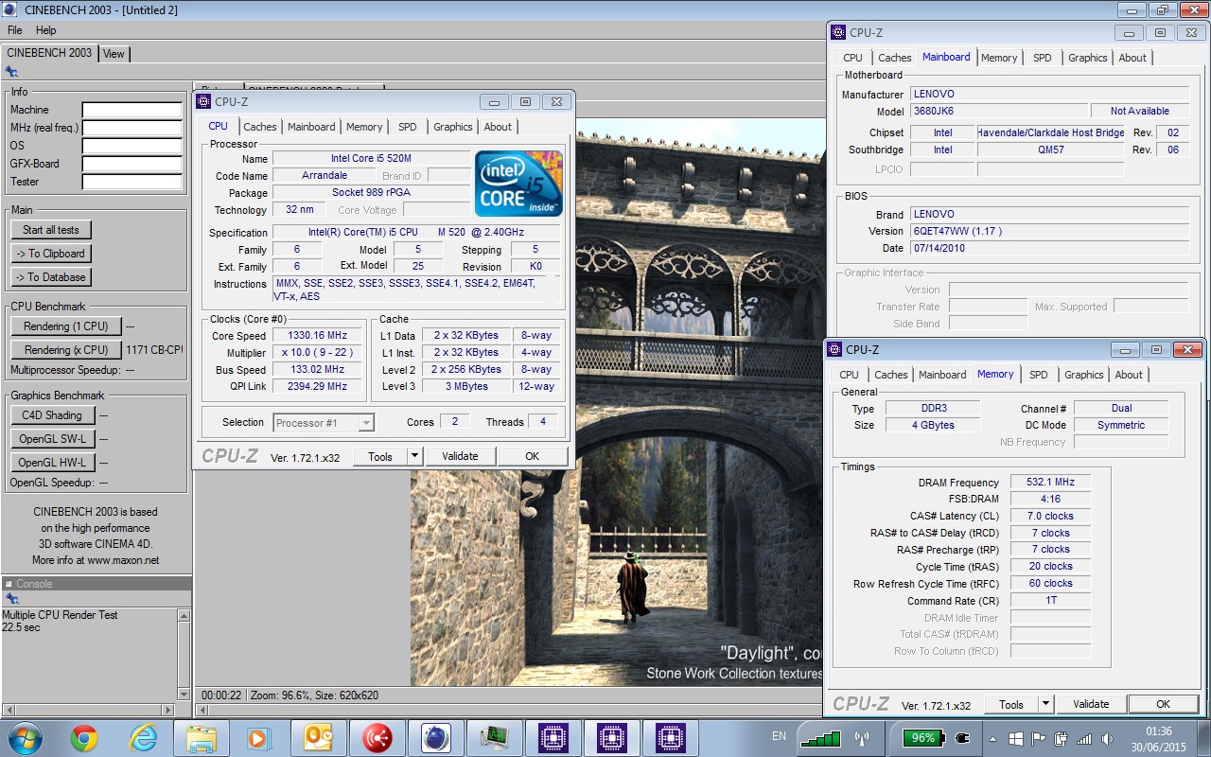
Task: Start the OpenGL HW-L test
Action: pyautogui.click(x=53, y=463)
